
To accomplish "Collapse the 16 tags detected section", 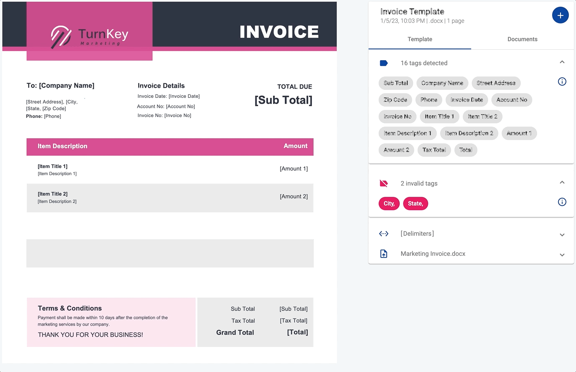I will pyautogui.click(x=562, y=62).
